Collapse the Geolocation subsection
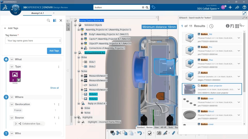 (x=12, y=104)
